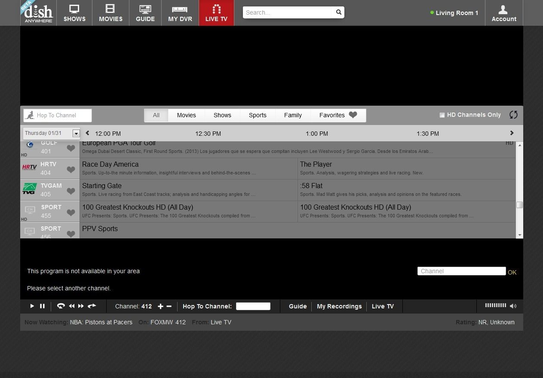Image resolution: width=543 pixels, height=378 pixels.
Task: Click the My Recordings link
Action: click(339, 306)
